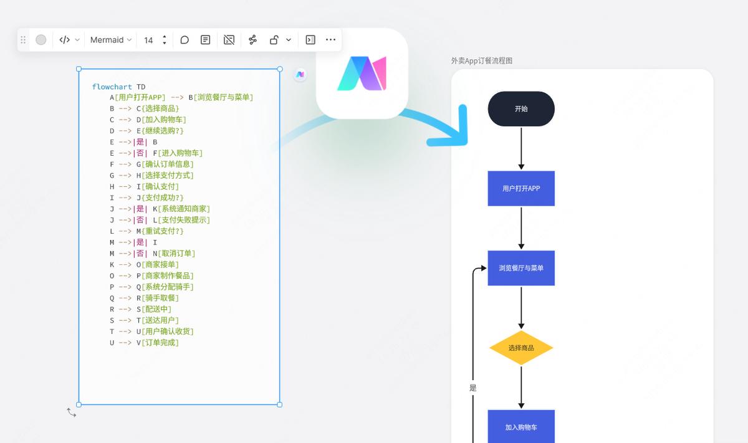Image resolution: width=748 pixels, height=443 pixels.
Task: Click the 开始 start node in the flowchart
Action: (521, 108)
